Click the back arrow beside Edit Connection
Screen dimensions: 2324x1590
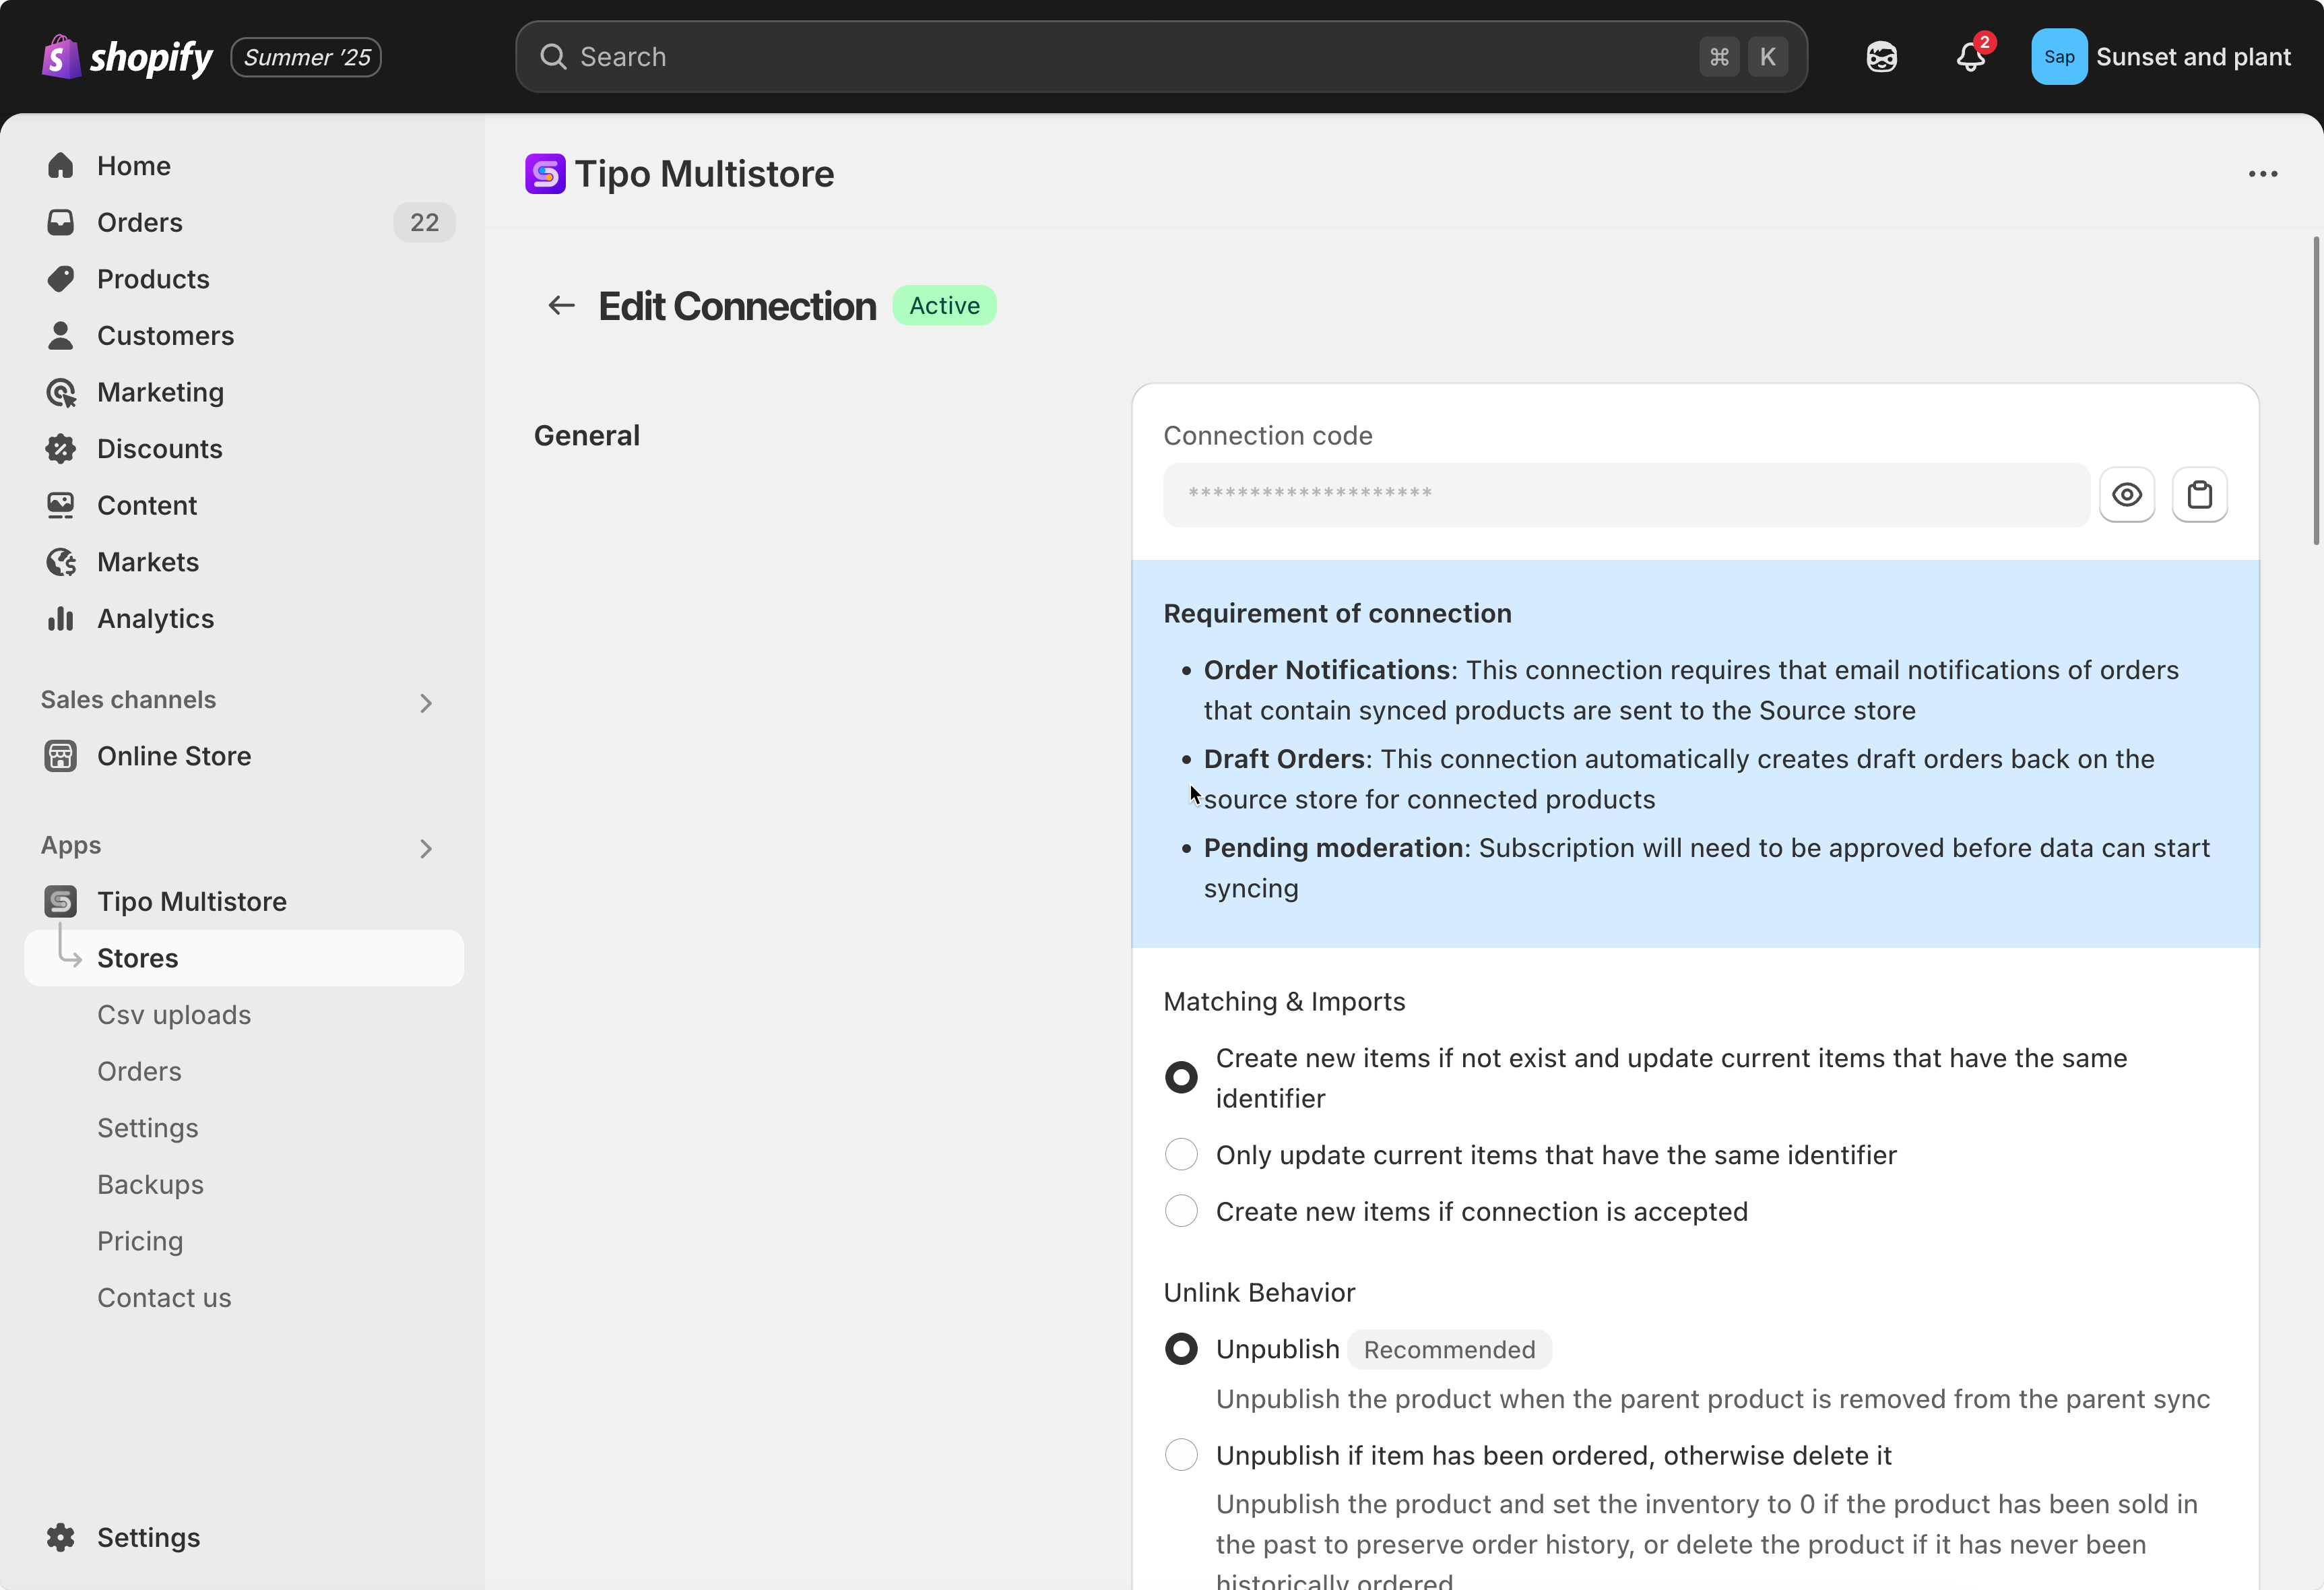tap(561, 305)
